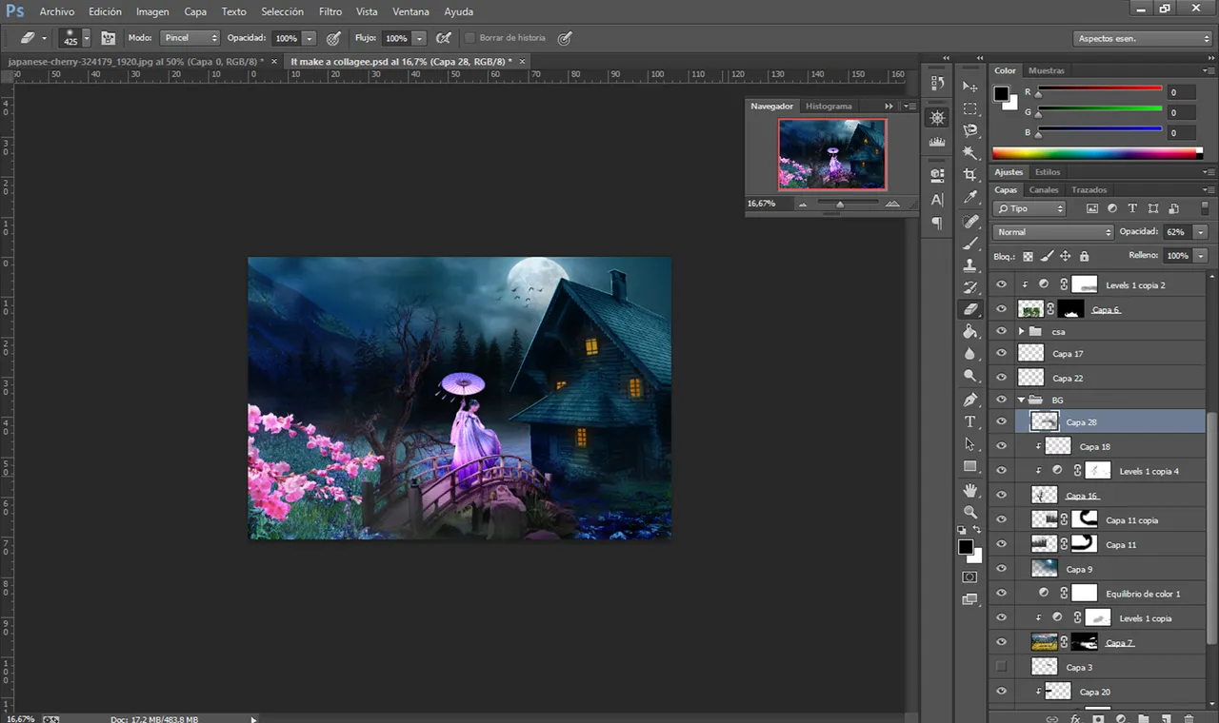Open the Modo Pincel dropdown
The image size is (1219, 723).
coord(190,38)
